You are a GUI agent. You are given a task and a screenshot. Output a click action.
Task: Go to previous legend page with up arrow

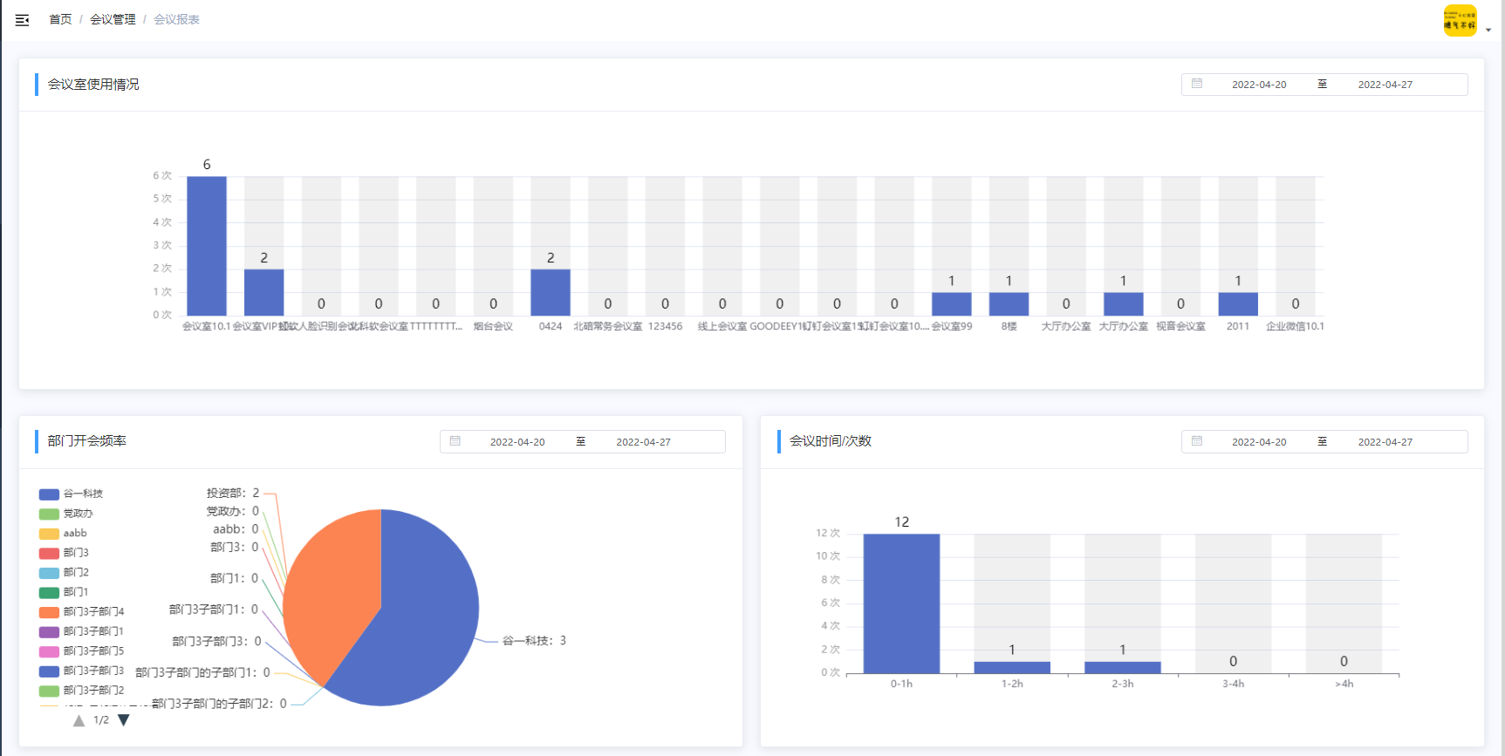pos(79,720)
